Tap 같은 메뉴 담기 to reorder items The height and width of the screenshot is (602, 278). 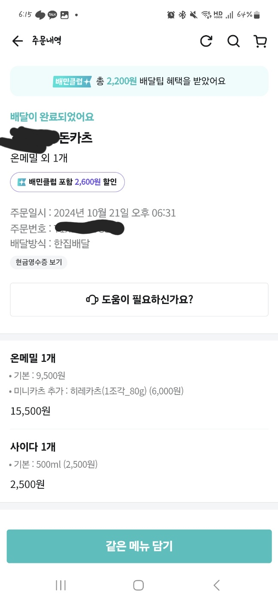pyautogui.click(x=139, y=546)
